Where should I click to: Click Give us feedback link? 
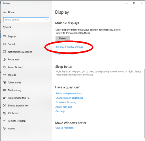(x=64, y=128)
